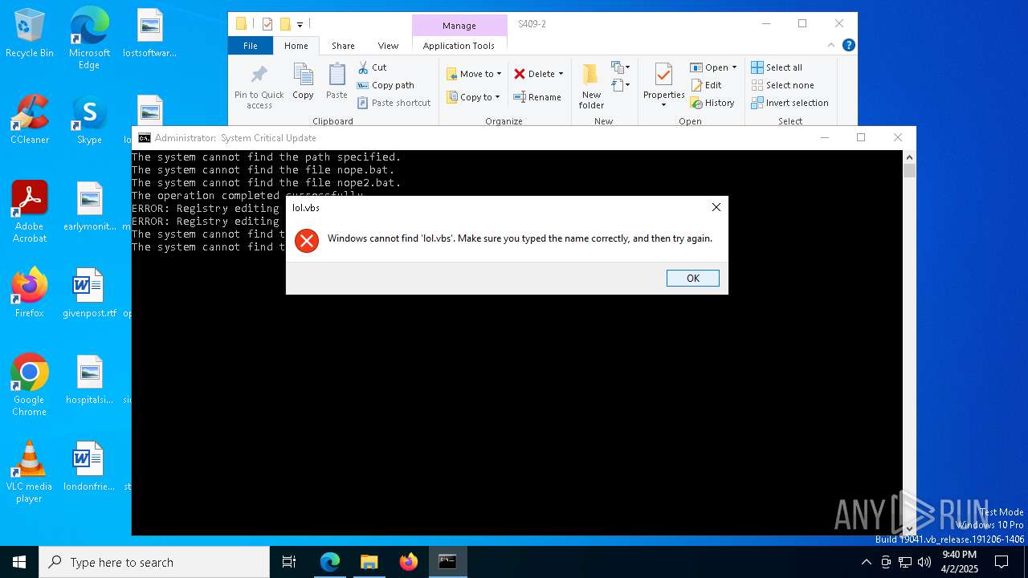Select Microsoft Edge desktop shortcut
Screen dimensions: 1028x578
(89, 39)
